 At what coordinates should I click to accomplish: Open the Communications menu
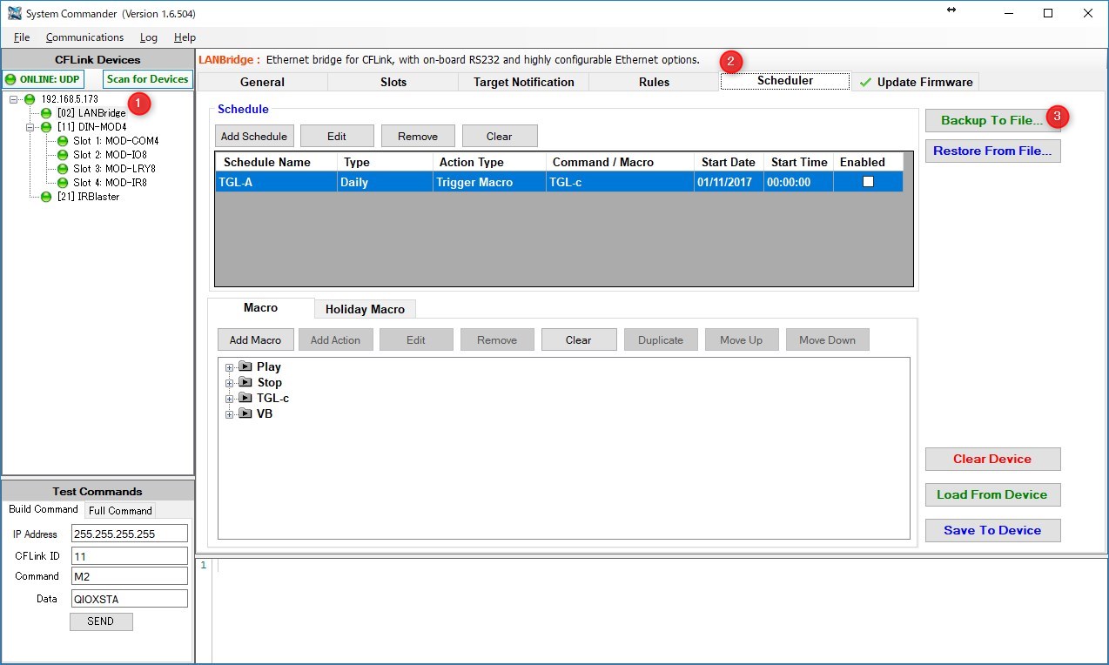click(x=84, y=37)
